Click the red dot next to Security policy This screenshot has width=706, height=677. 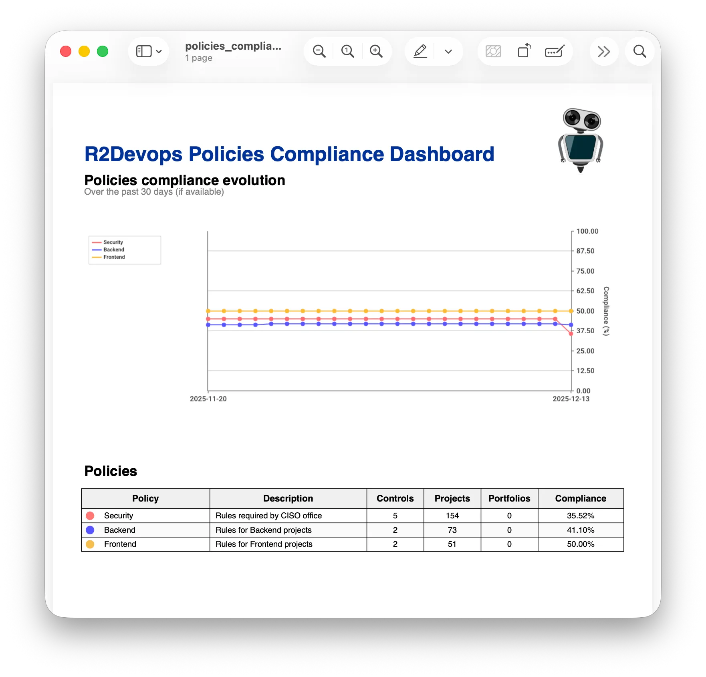coord(90,516)
